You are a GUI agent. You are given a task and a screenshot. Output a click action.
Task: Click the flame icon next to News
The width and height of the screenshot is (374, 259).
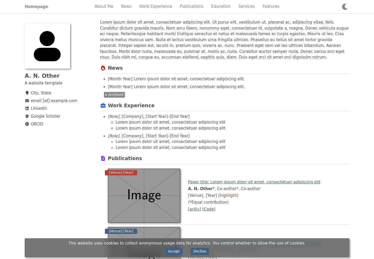(x=103, y=68)
